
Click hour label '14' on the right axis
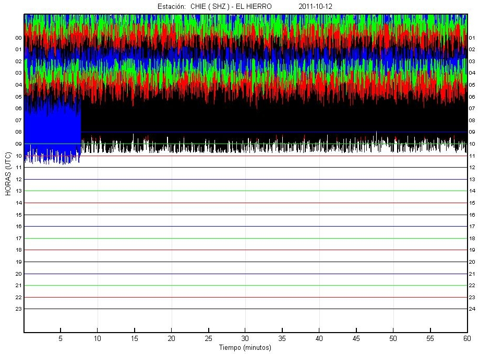point(472,191)
